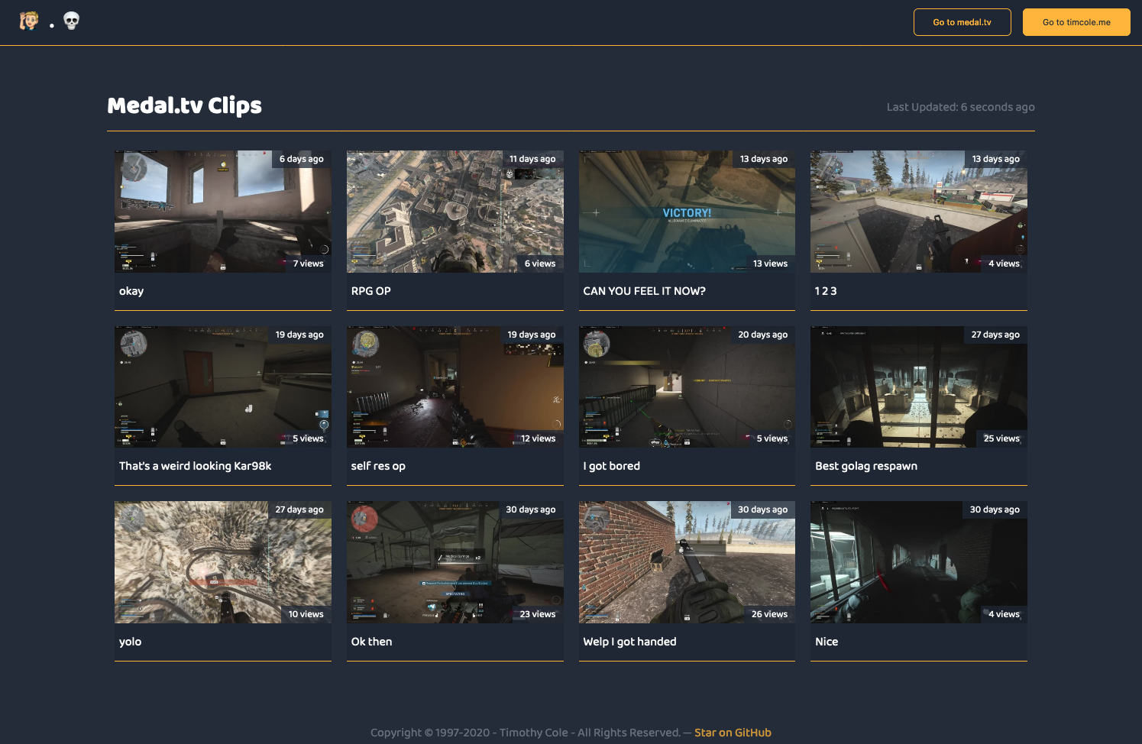Click the '26 views' label
Viewport: 1142px width, 744px height.
pos(769,614)
